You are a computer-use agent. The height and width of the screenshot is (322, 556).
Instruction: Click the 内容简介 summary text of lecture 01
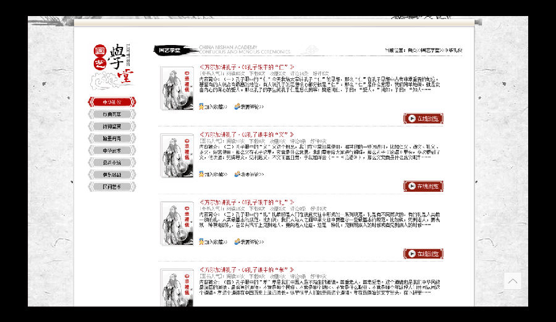[x=319, y=85]
